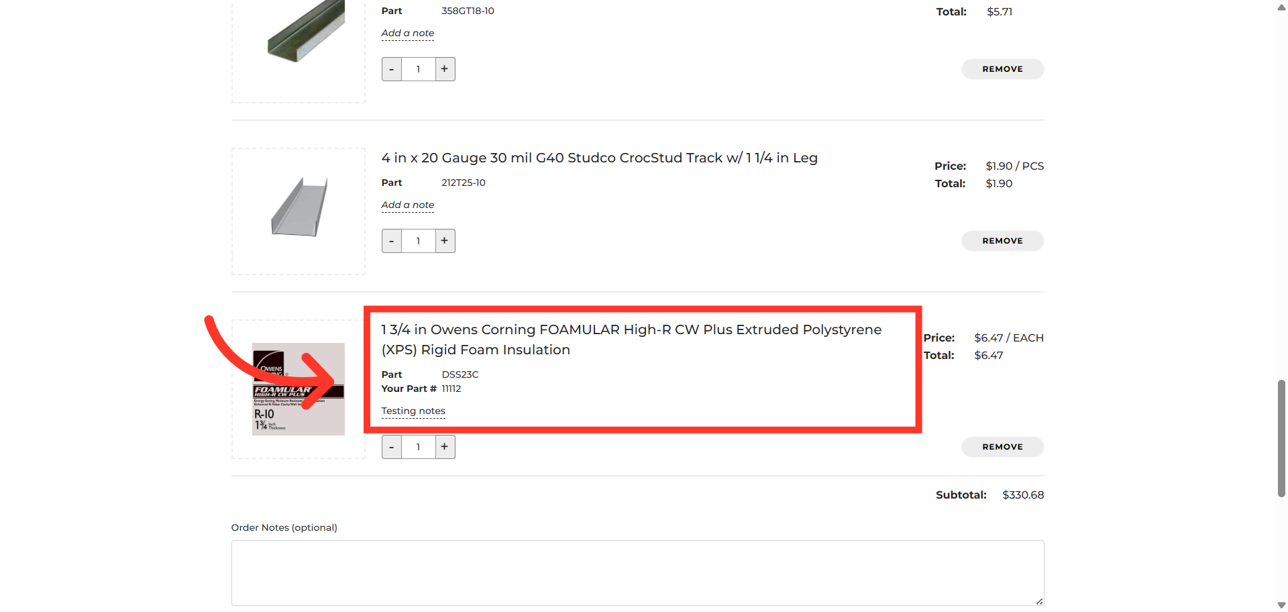Add a note to part 358GT18-10
This screenshot has height=612, width=1288.
(408, 33)
